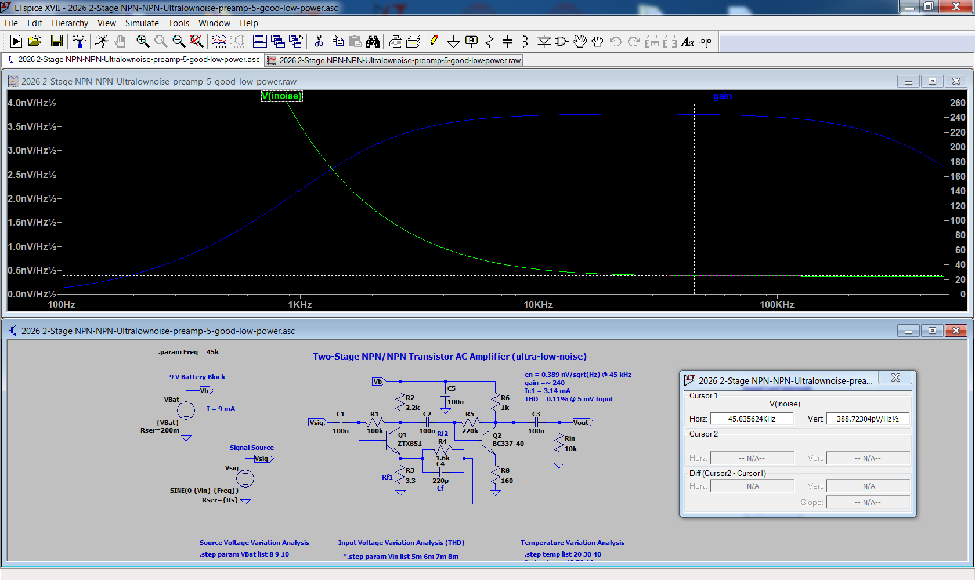Image resolution: width=975 pixels, height=581 pixels.
Task: Click the Vsig signal source symbol
Action: coord(245,478)
